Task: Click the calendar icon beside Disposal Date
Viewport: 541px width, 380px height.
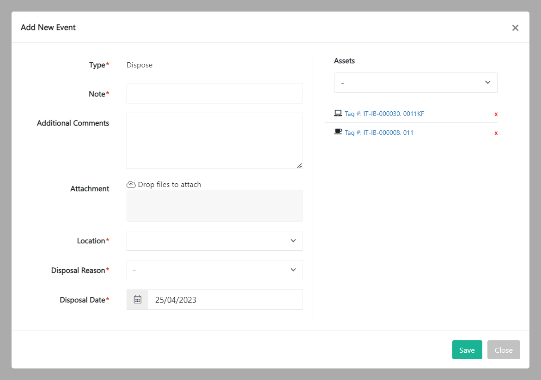Action: tap(137, 300)
